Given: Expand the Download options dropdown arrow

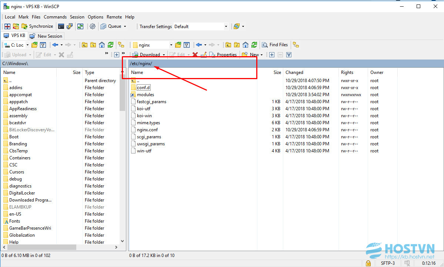Looking at the screenshot, I should [x=164, y=55].
